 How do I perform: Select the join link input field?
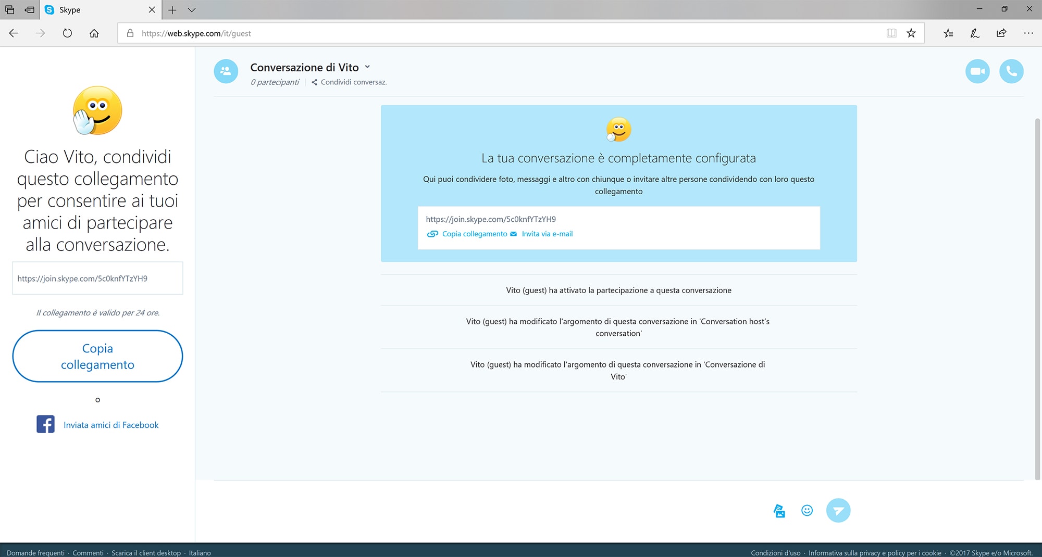[97, 278]
